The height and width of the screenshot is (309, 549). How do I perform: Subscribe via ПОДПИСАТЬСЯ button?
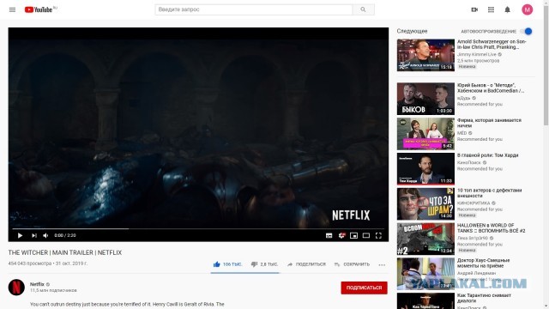(364, 288)
